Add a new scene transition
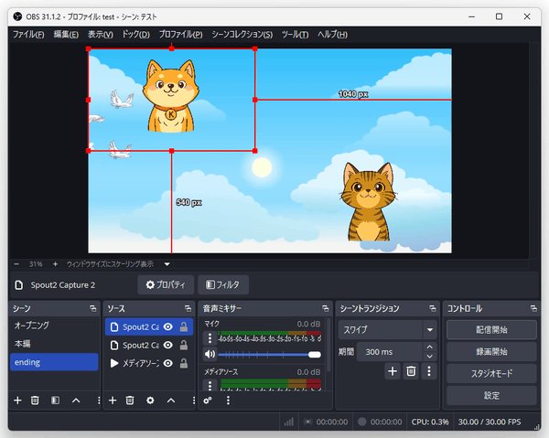This screenshot has height=438, width=549. point(393,370)
